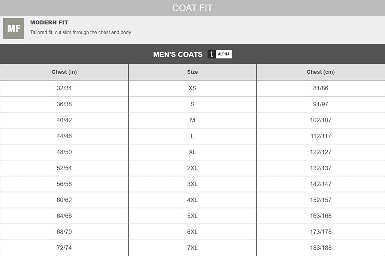Click the Size column header
This screenshot has width=385, height=256.
coord(192,72)
